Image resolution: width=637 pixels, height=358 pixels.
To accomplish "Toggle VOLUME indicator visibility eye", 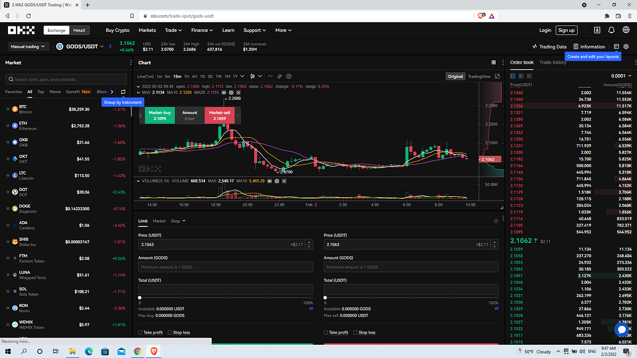I will pos(270,181).
